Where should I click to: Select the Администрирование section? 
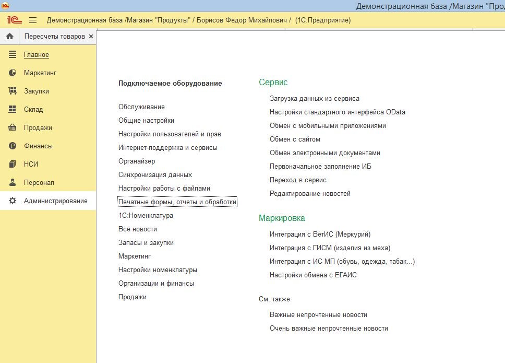coord(56,201)
